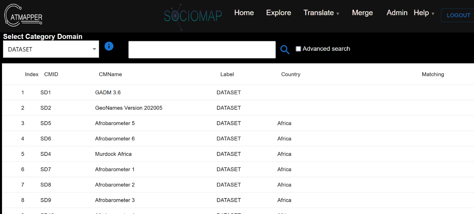Click the Matching column header
Image resolution: width=474 pixels, height=214 pixels.
point(433,74)
